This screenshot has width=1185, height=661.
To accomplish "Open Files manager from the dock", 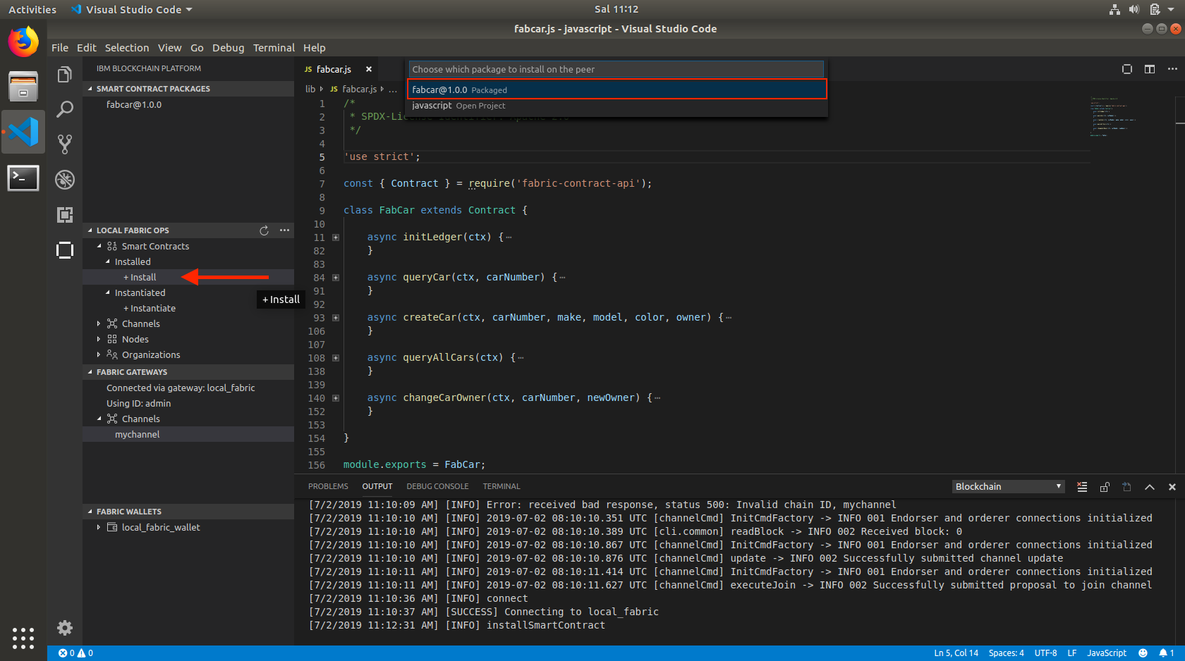I will (x=23, y=87).
